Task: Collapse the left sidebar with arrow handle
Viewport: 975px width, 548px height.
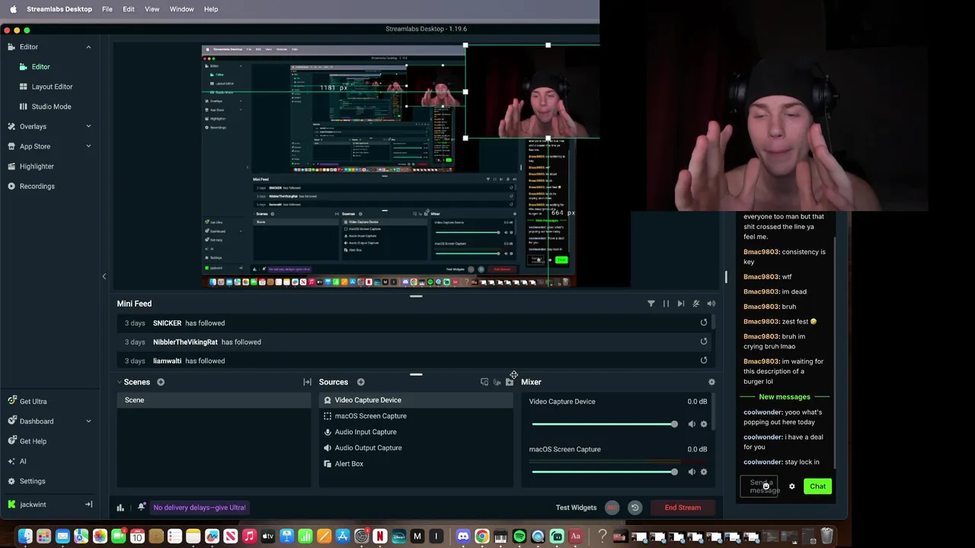Action: point(104,276)
